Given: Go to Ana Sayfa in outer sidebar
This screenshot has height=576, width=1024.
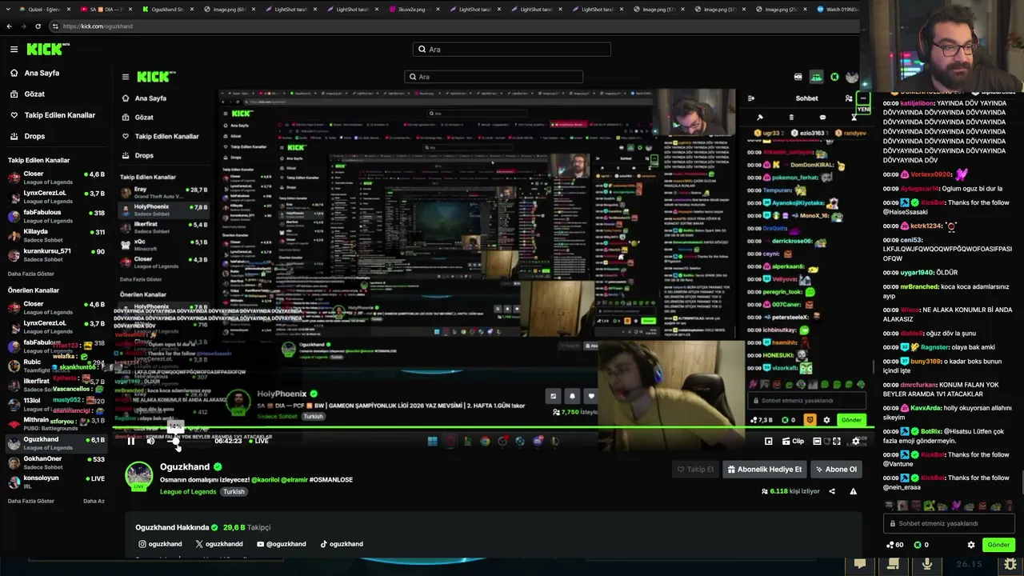Looking at the screenshot, I should pyautogui.click(x=42, y=73).
